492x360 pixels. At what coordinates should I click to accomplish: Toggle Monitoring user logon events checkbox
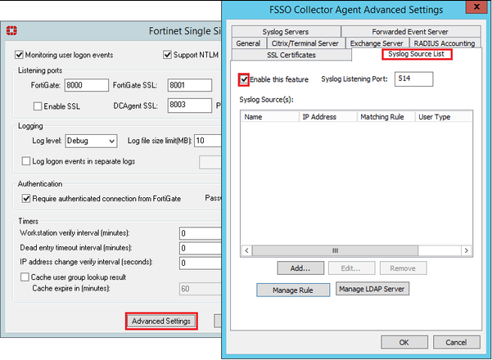pyautogui.click(x=19, y=55)
